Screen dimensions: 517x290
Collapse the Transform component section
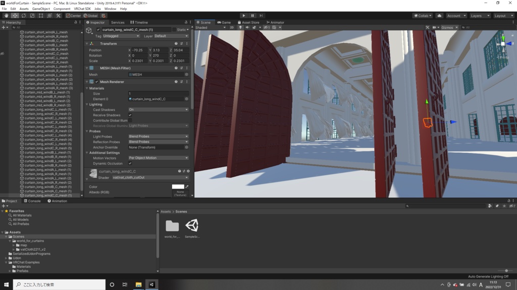pos(87,44)
